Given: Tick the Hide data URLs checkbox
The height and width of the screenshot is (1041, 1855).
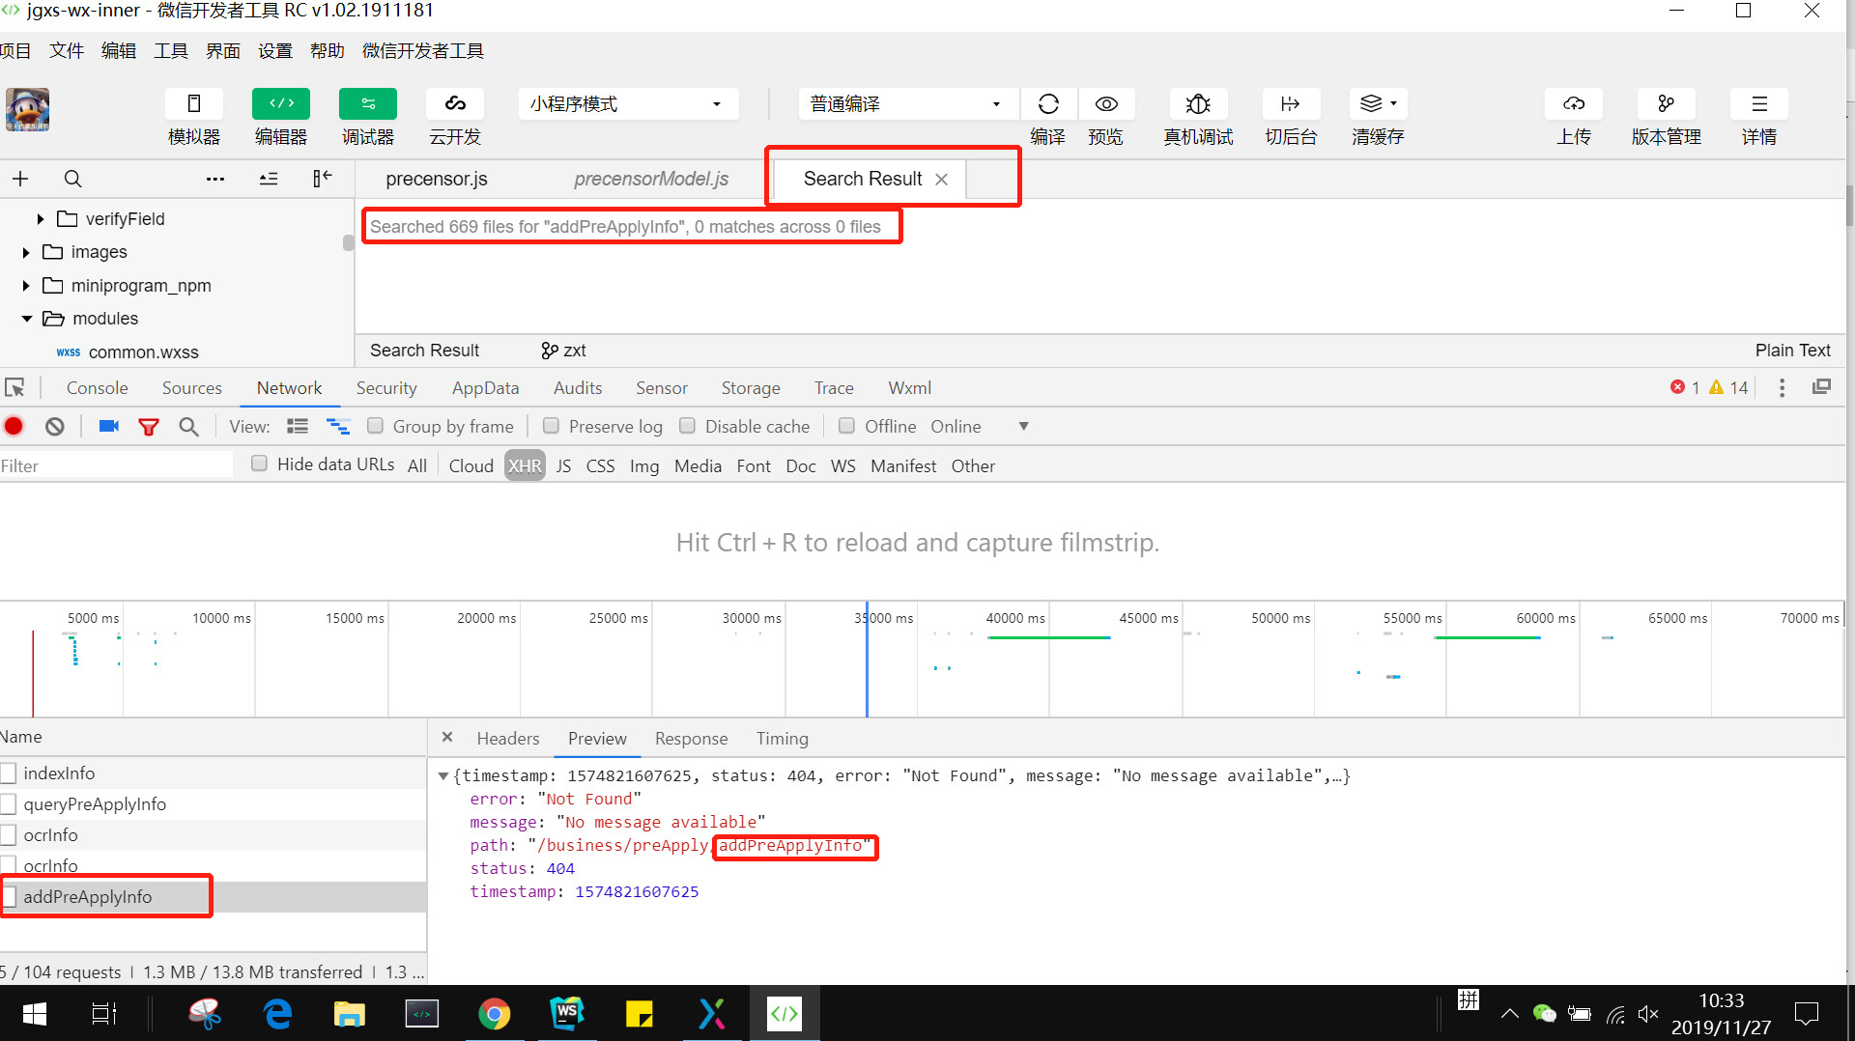Looking at the screenshot, I should pos(259,464).
